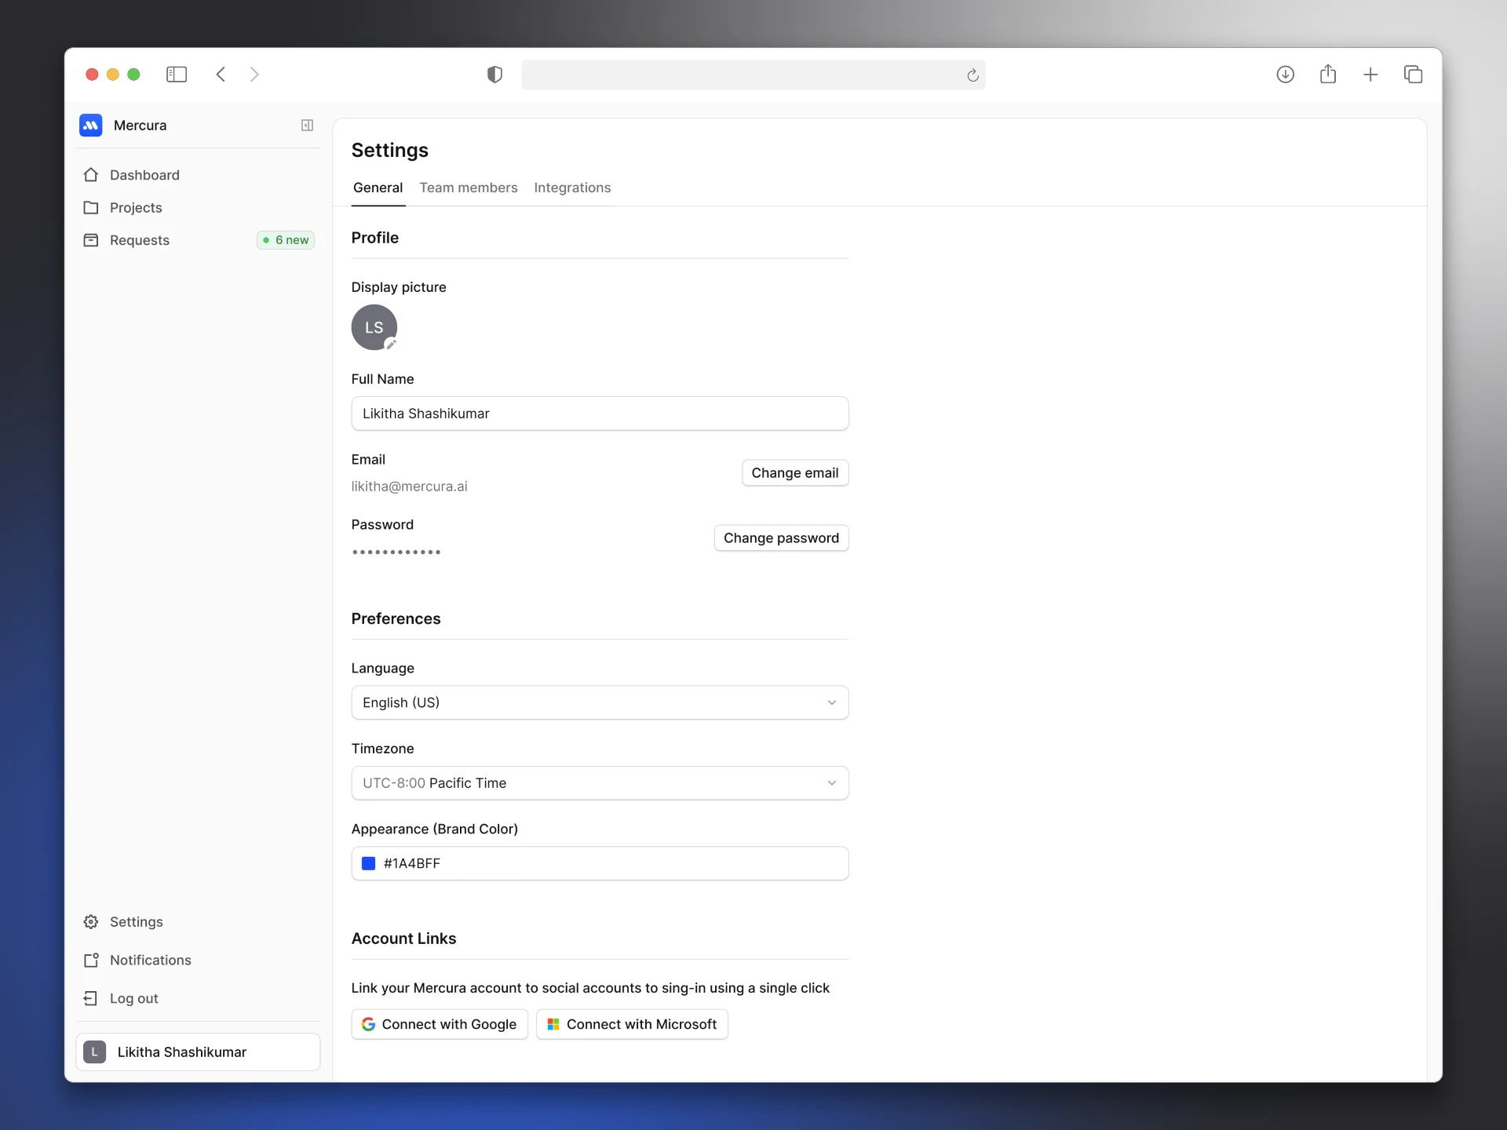This screenshot has height=1130, width=1507.
Task: Click the Change email button
Action: tap(794, 472)
